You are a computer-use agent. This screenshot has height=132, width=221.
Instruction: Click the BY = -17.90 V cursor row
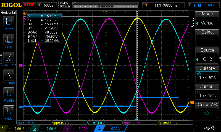44,28
